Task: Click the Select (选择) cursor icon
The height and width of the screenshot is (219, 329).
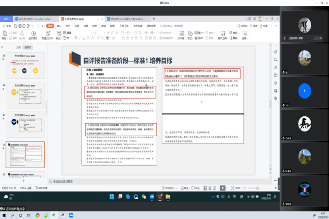Action: [244, 33]
